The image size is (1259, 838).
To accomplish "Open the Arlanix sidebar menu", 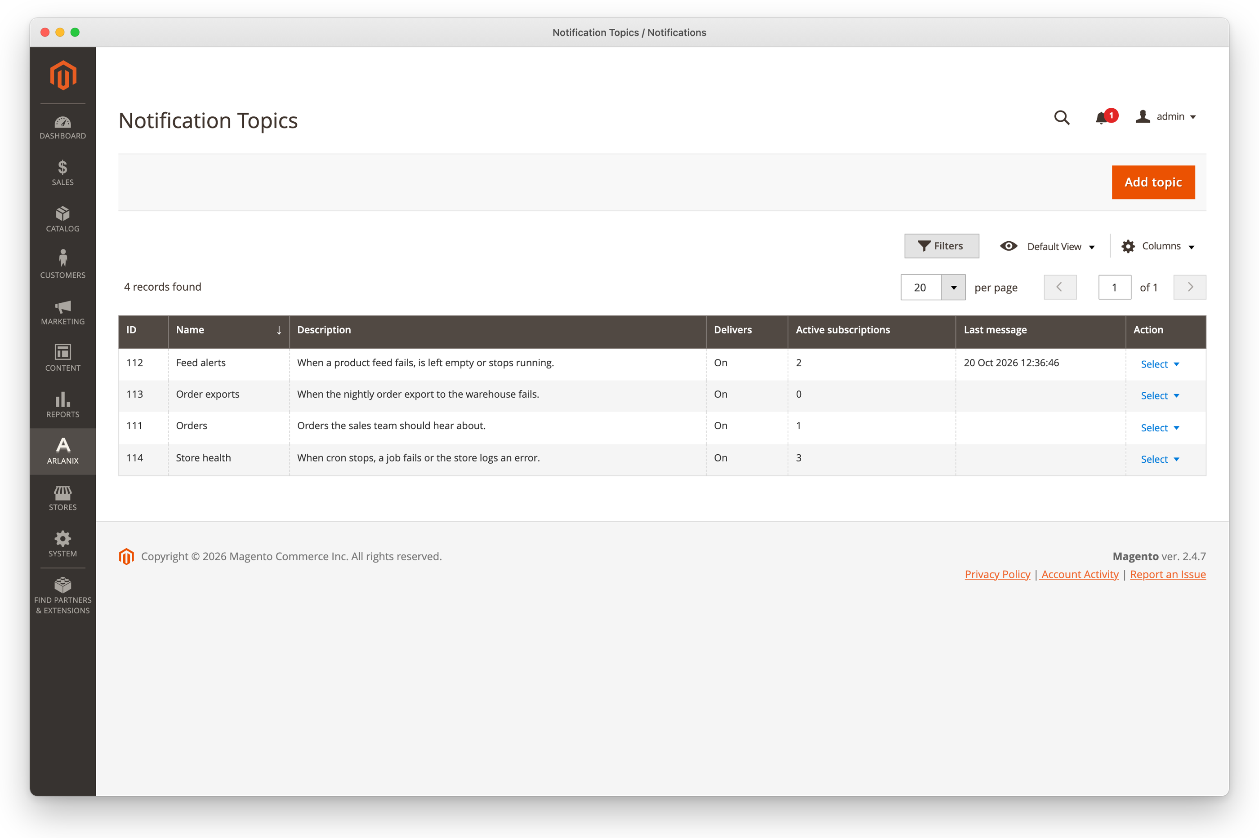I will pos(63,451).
